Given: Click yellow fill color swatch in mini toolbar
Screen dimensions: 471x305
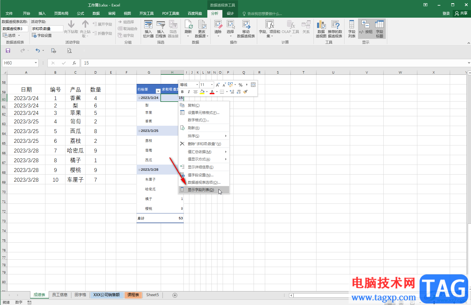Looking at the screenshot, I should [x=202, y=92].
